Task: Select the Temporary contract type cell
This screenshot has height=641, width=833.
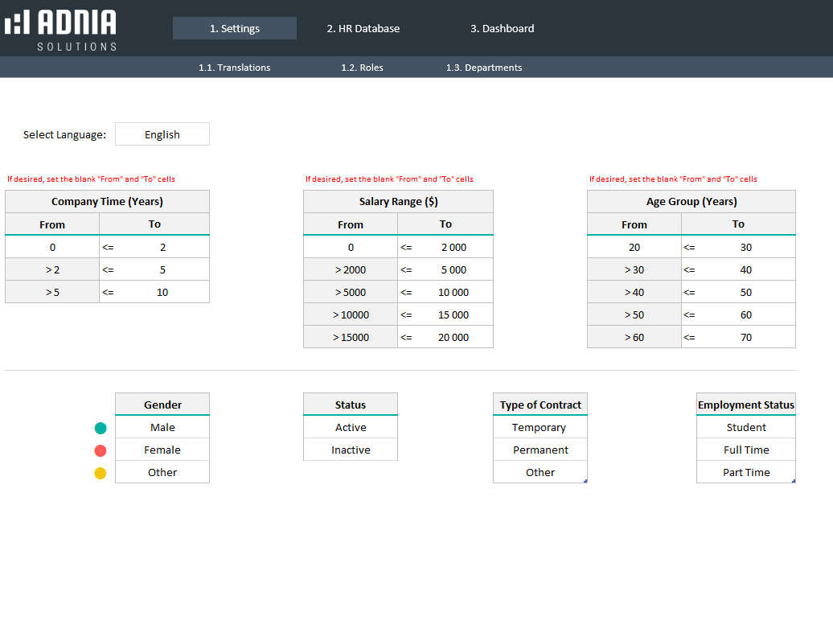Action: [x=540, y=427]
